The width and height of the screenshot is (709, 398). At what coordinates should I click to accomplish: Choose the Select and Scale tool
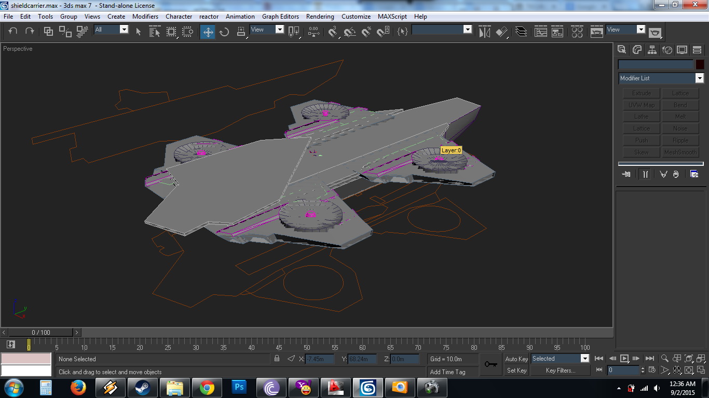241,32
